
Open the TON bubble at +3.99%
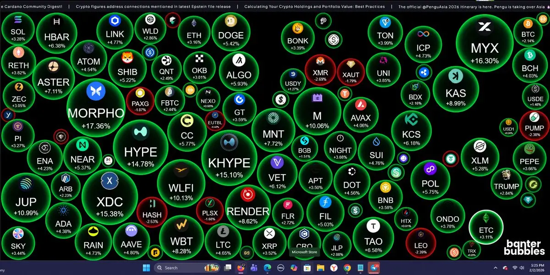point(385,32)
